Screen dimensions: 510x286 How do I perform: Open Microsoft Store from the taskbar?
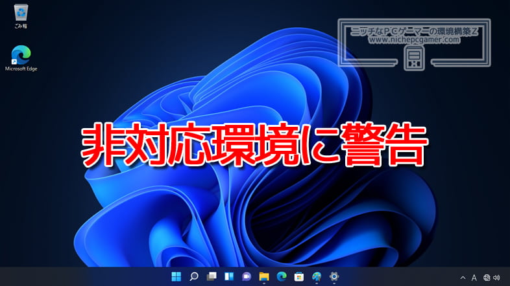(x=298, y=277)
